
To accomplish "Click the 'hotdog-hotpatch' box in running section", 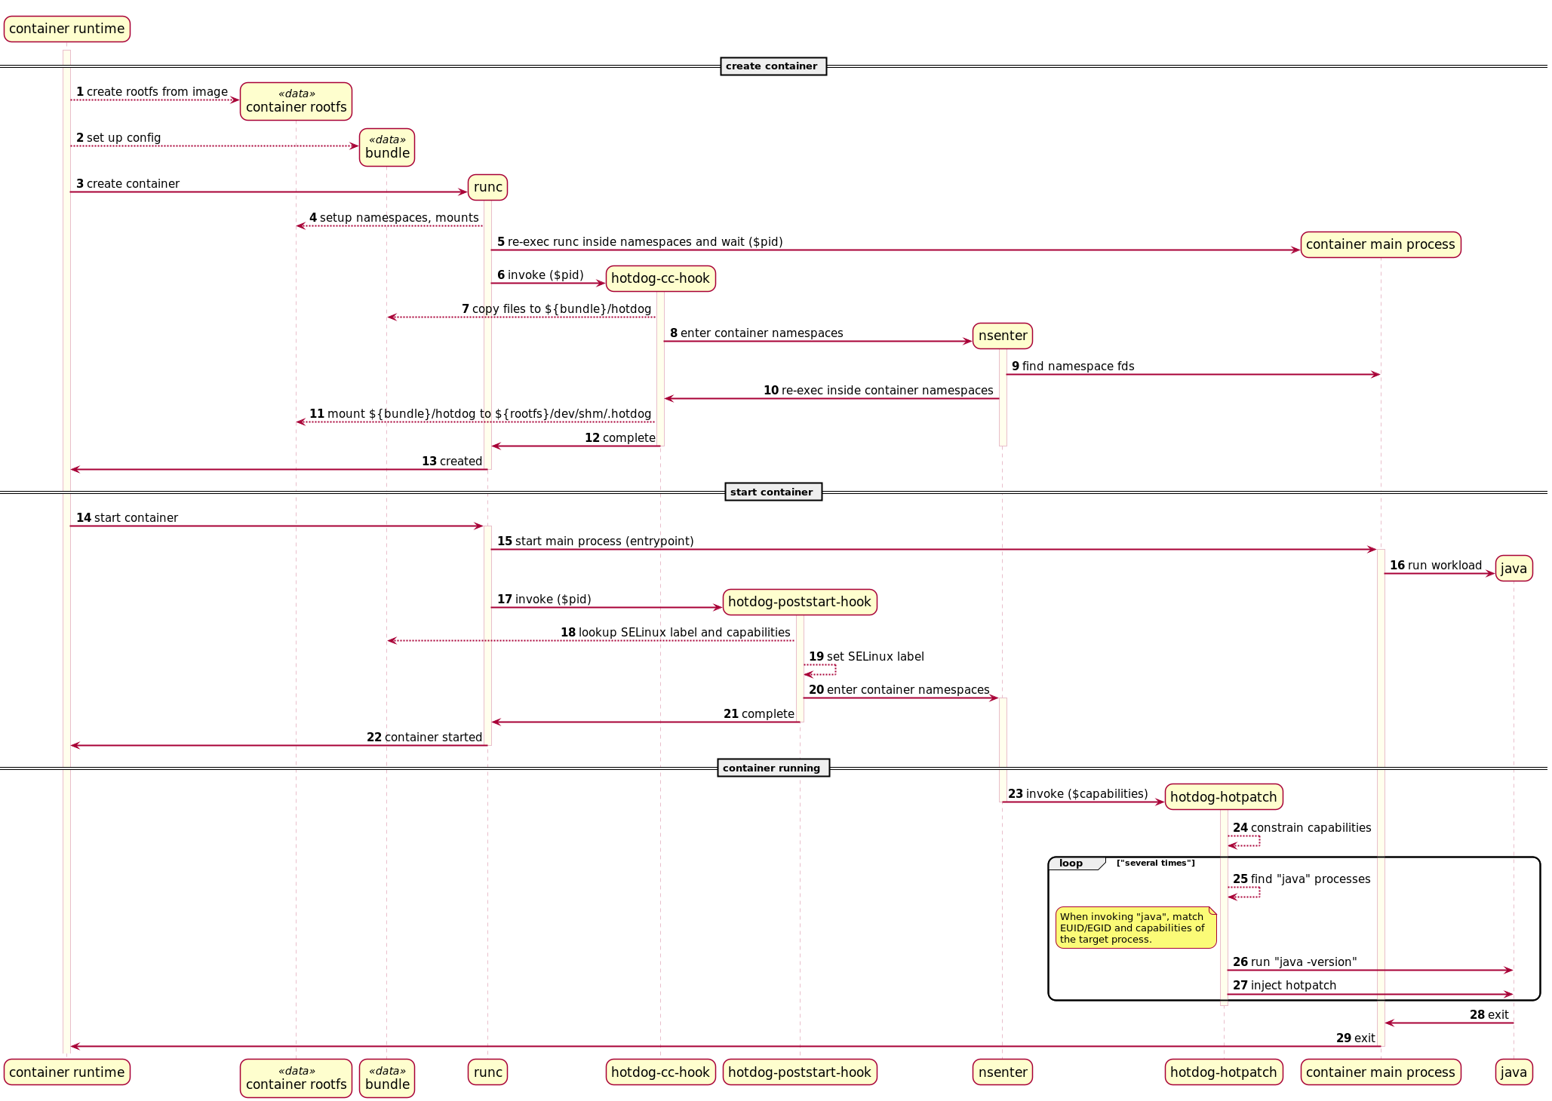I will 1223,797.
